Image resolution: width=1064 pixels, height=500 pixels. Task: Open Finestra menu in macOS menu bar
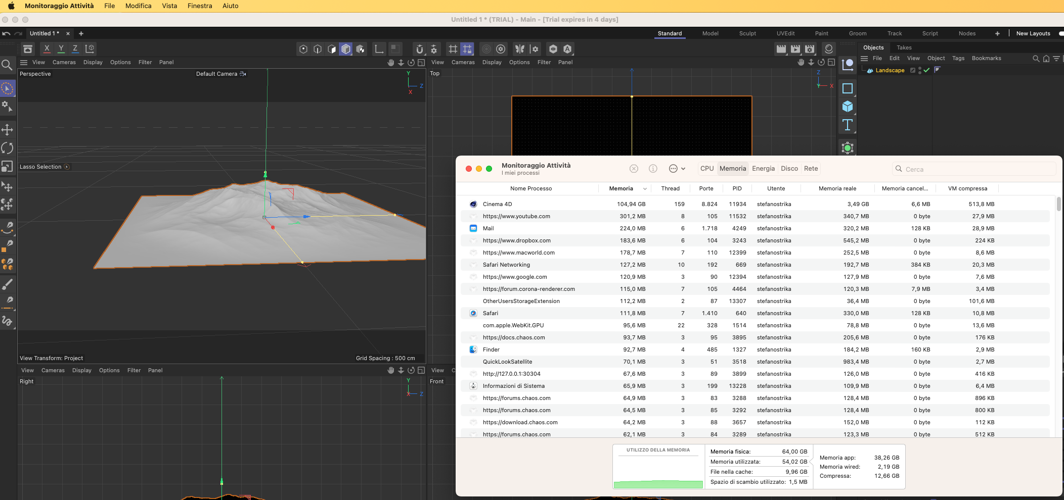[200, 6]
